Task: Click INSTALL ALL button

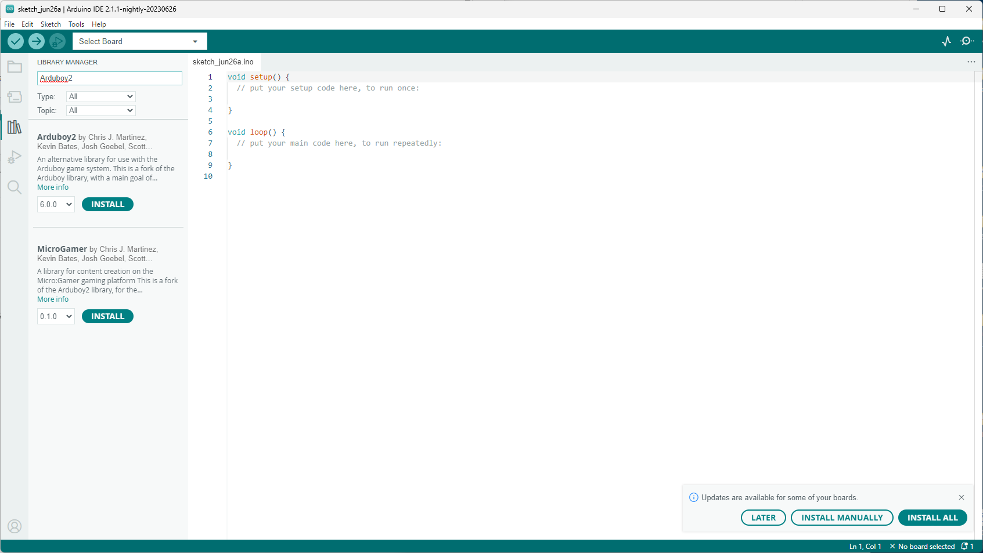Action: (x=932, y=518)
